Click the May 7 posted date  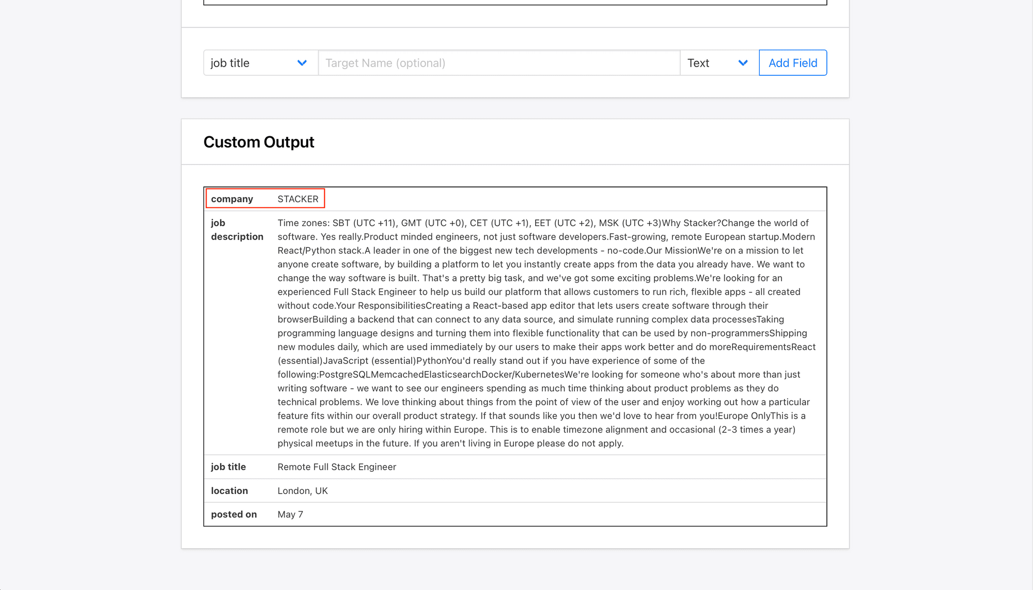point(290,514)
